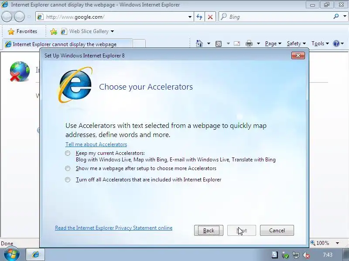This screenshot has height=261, width=349.
Task: Expand the zoom level dropdown arrow
Action: tap(337, 243)
